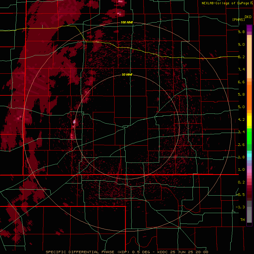This screenshot has height=254, width=254.
Task: Click the yellow segment of the color bar
Action: (x=249, y=121)
